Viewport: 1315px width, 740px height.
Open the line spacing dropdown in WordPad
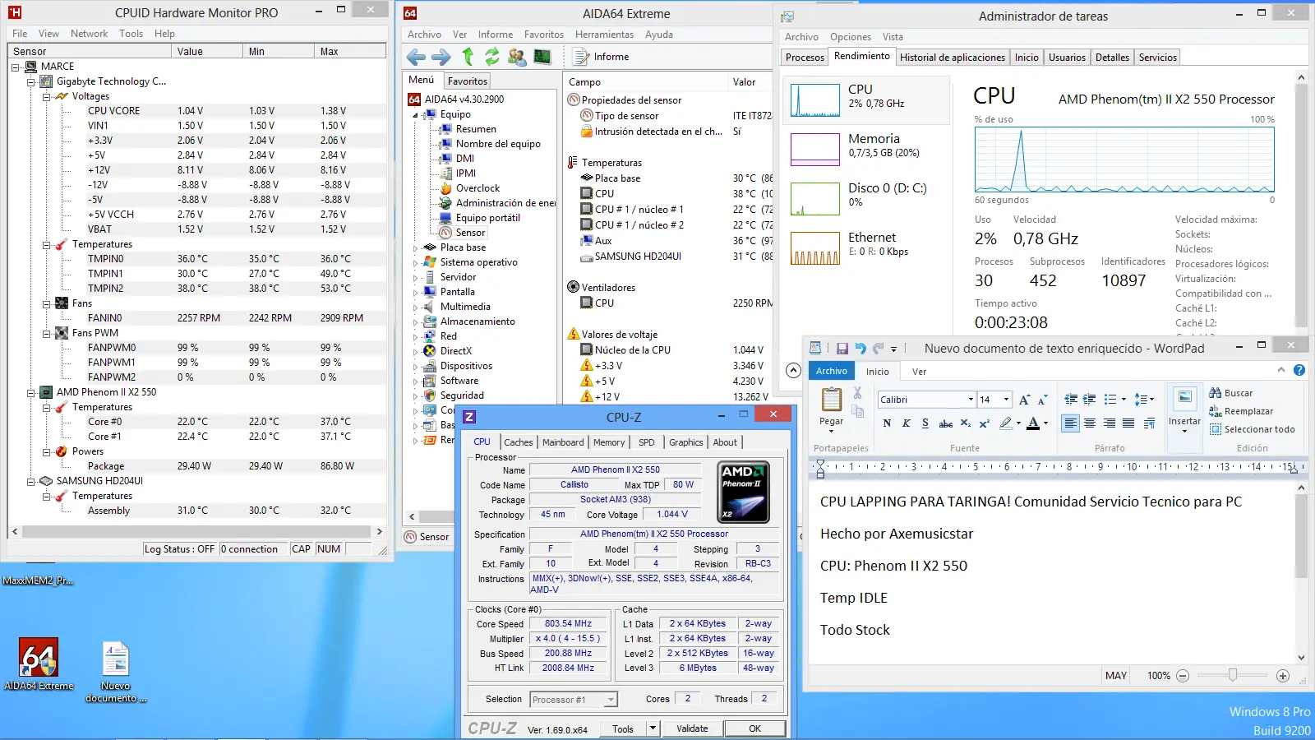click(x=1145, y=400)
